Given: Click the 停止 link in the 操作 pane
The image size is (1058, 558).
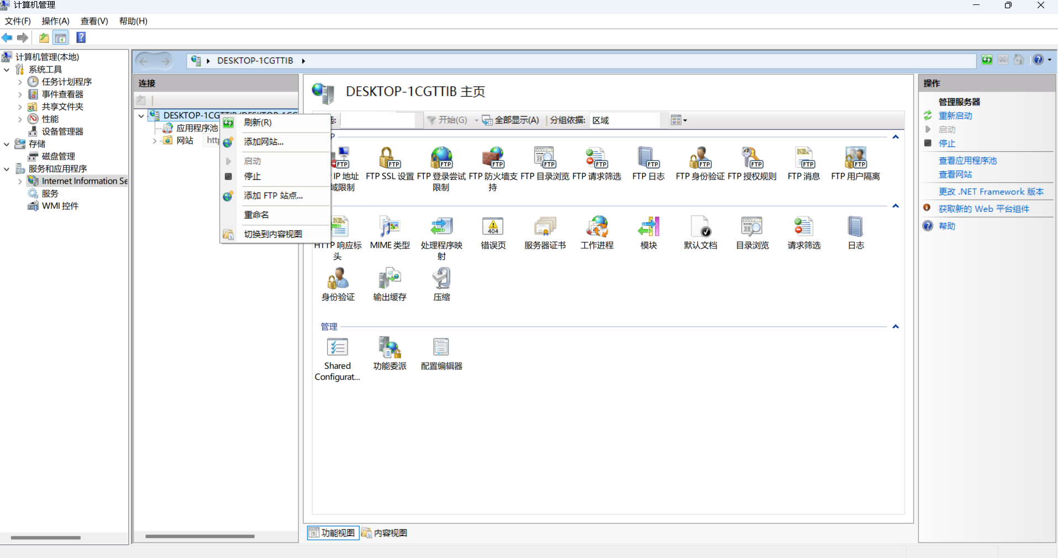Looking at the screenshot, I should tap(947, 144).
